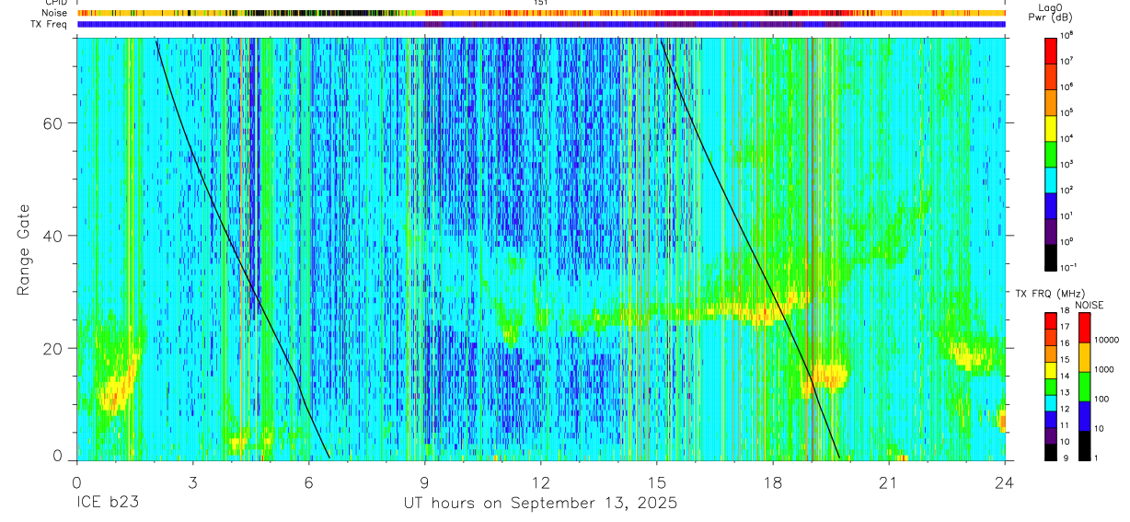Image resolution: width=1130 pixels, height=522 pixels.
Task: Select the green segment of the NOISE colorbar
Action: [x=1084, y=386]
